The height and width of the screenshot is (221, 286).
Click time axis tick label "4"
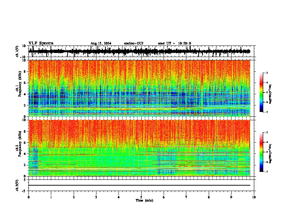119,197
